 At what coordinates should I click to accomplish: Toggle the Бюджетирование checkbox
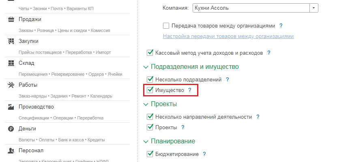[150, 154]
